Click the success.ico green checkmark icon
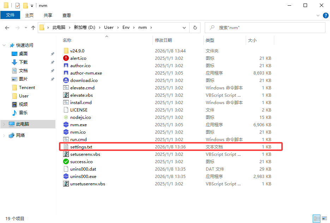The width and height of the screenshot is (330, 223). coord(66,161)
